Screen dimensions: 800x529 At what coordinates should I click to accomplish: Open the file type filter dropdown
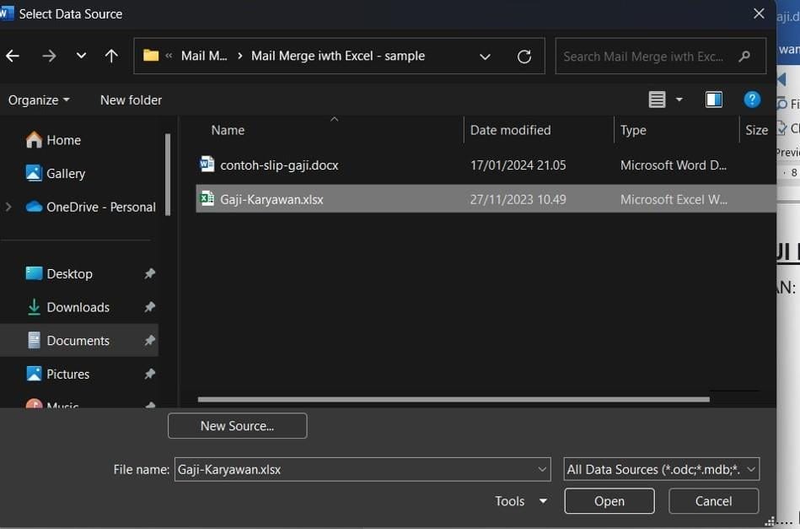[x=661, y=469]
